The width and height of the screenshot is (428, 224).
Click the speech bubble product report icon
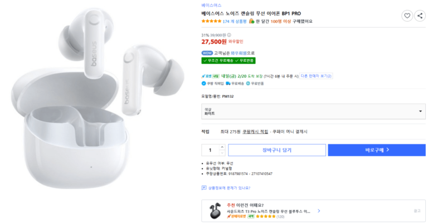pyautogui.click(x=204, y=188)
